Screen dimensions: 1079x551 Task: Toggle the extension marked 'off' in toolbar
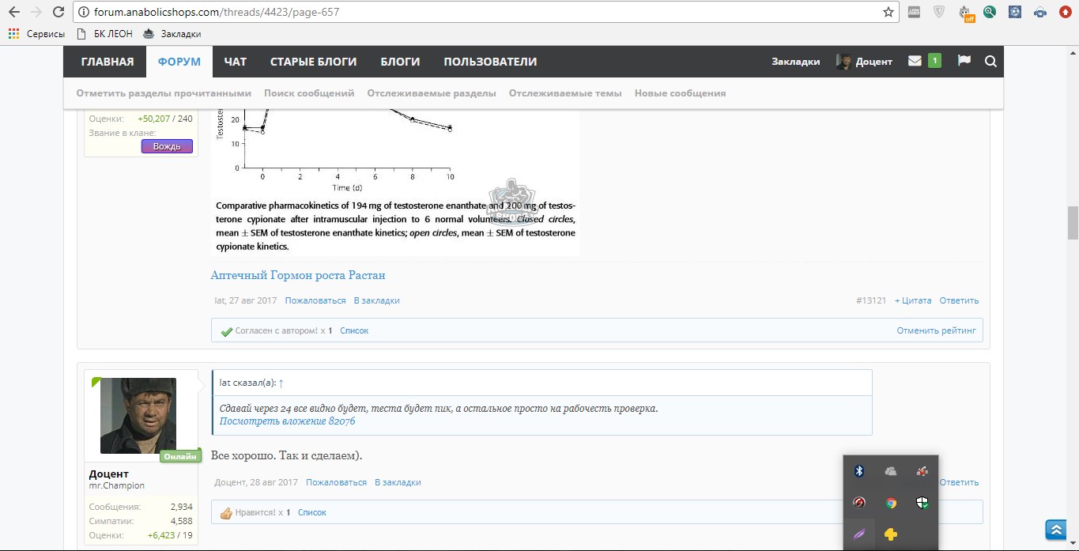tap(966, 13)
